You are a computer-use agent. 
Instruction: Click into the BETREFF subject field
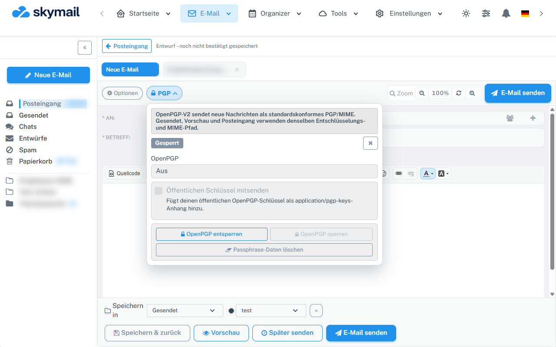coord(463,137)
